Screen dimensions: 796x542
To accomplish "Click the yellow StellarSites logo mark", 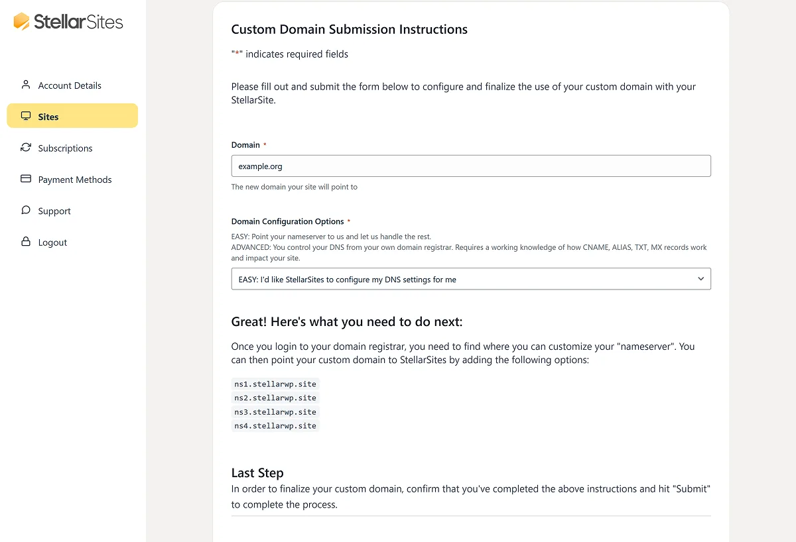I will coord(21,22).
